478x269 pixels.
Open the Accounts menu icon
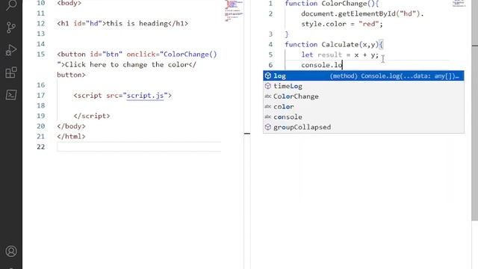[x=11, y=251]
